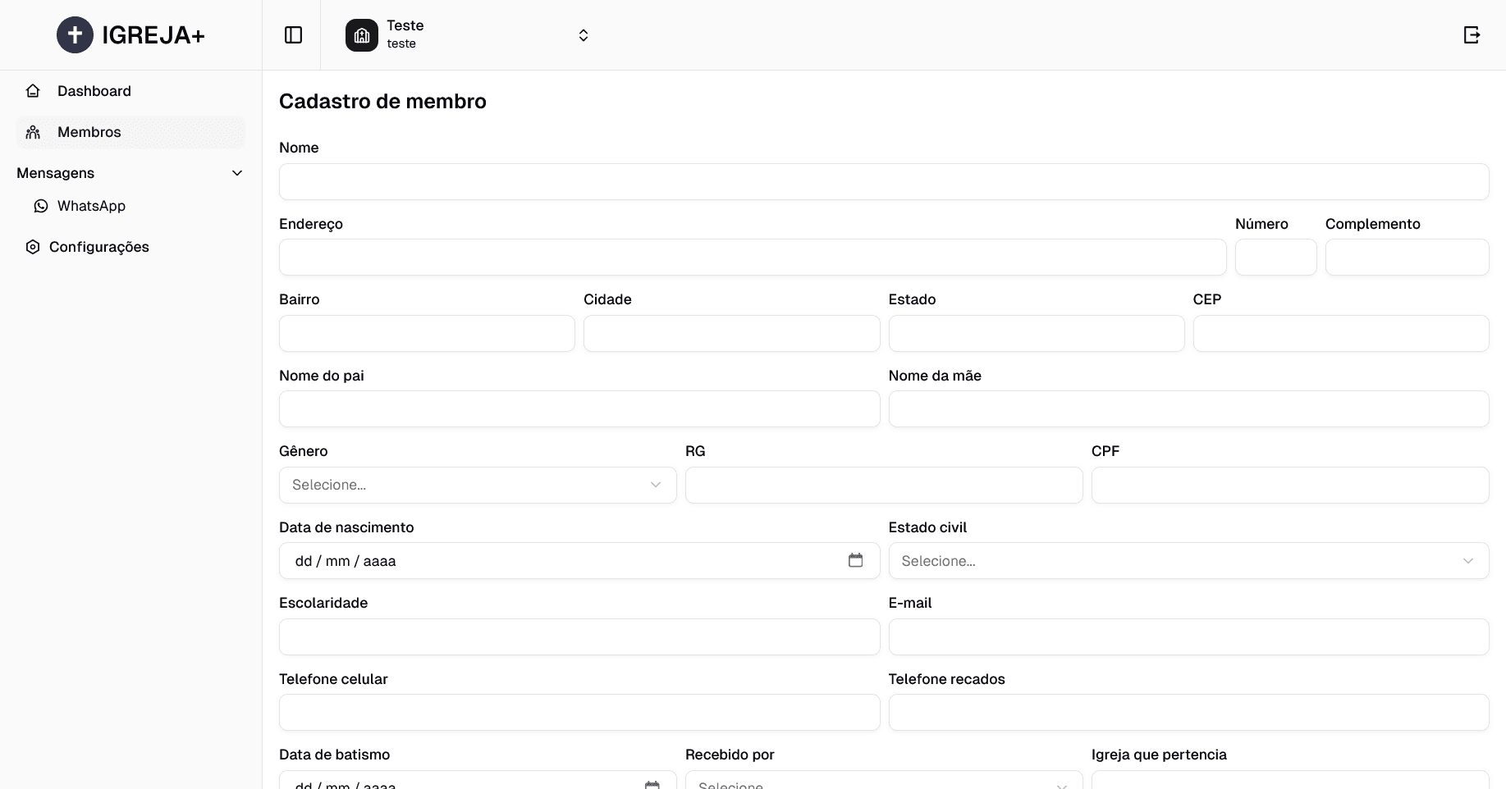
Task: Open the Estado civil dropdown
Action: pyautogui.click(x=1188, y=561)
